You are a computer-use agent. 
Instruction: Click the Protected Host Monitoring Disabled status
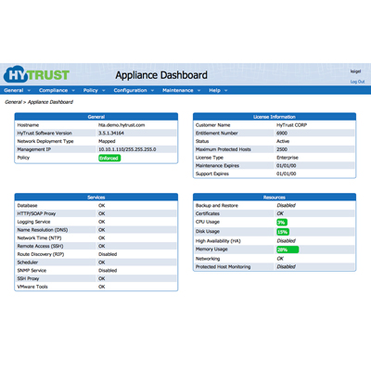[x=286, y=266]
